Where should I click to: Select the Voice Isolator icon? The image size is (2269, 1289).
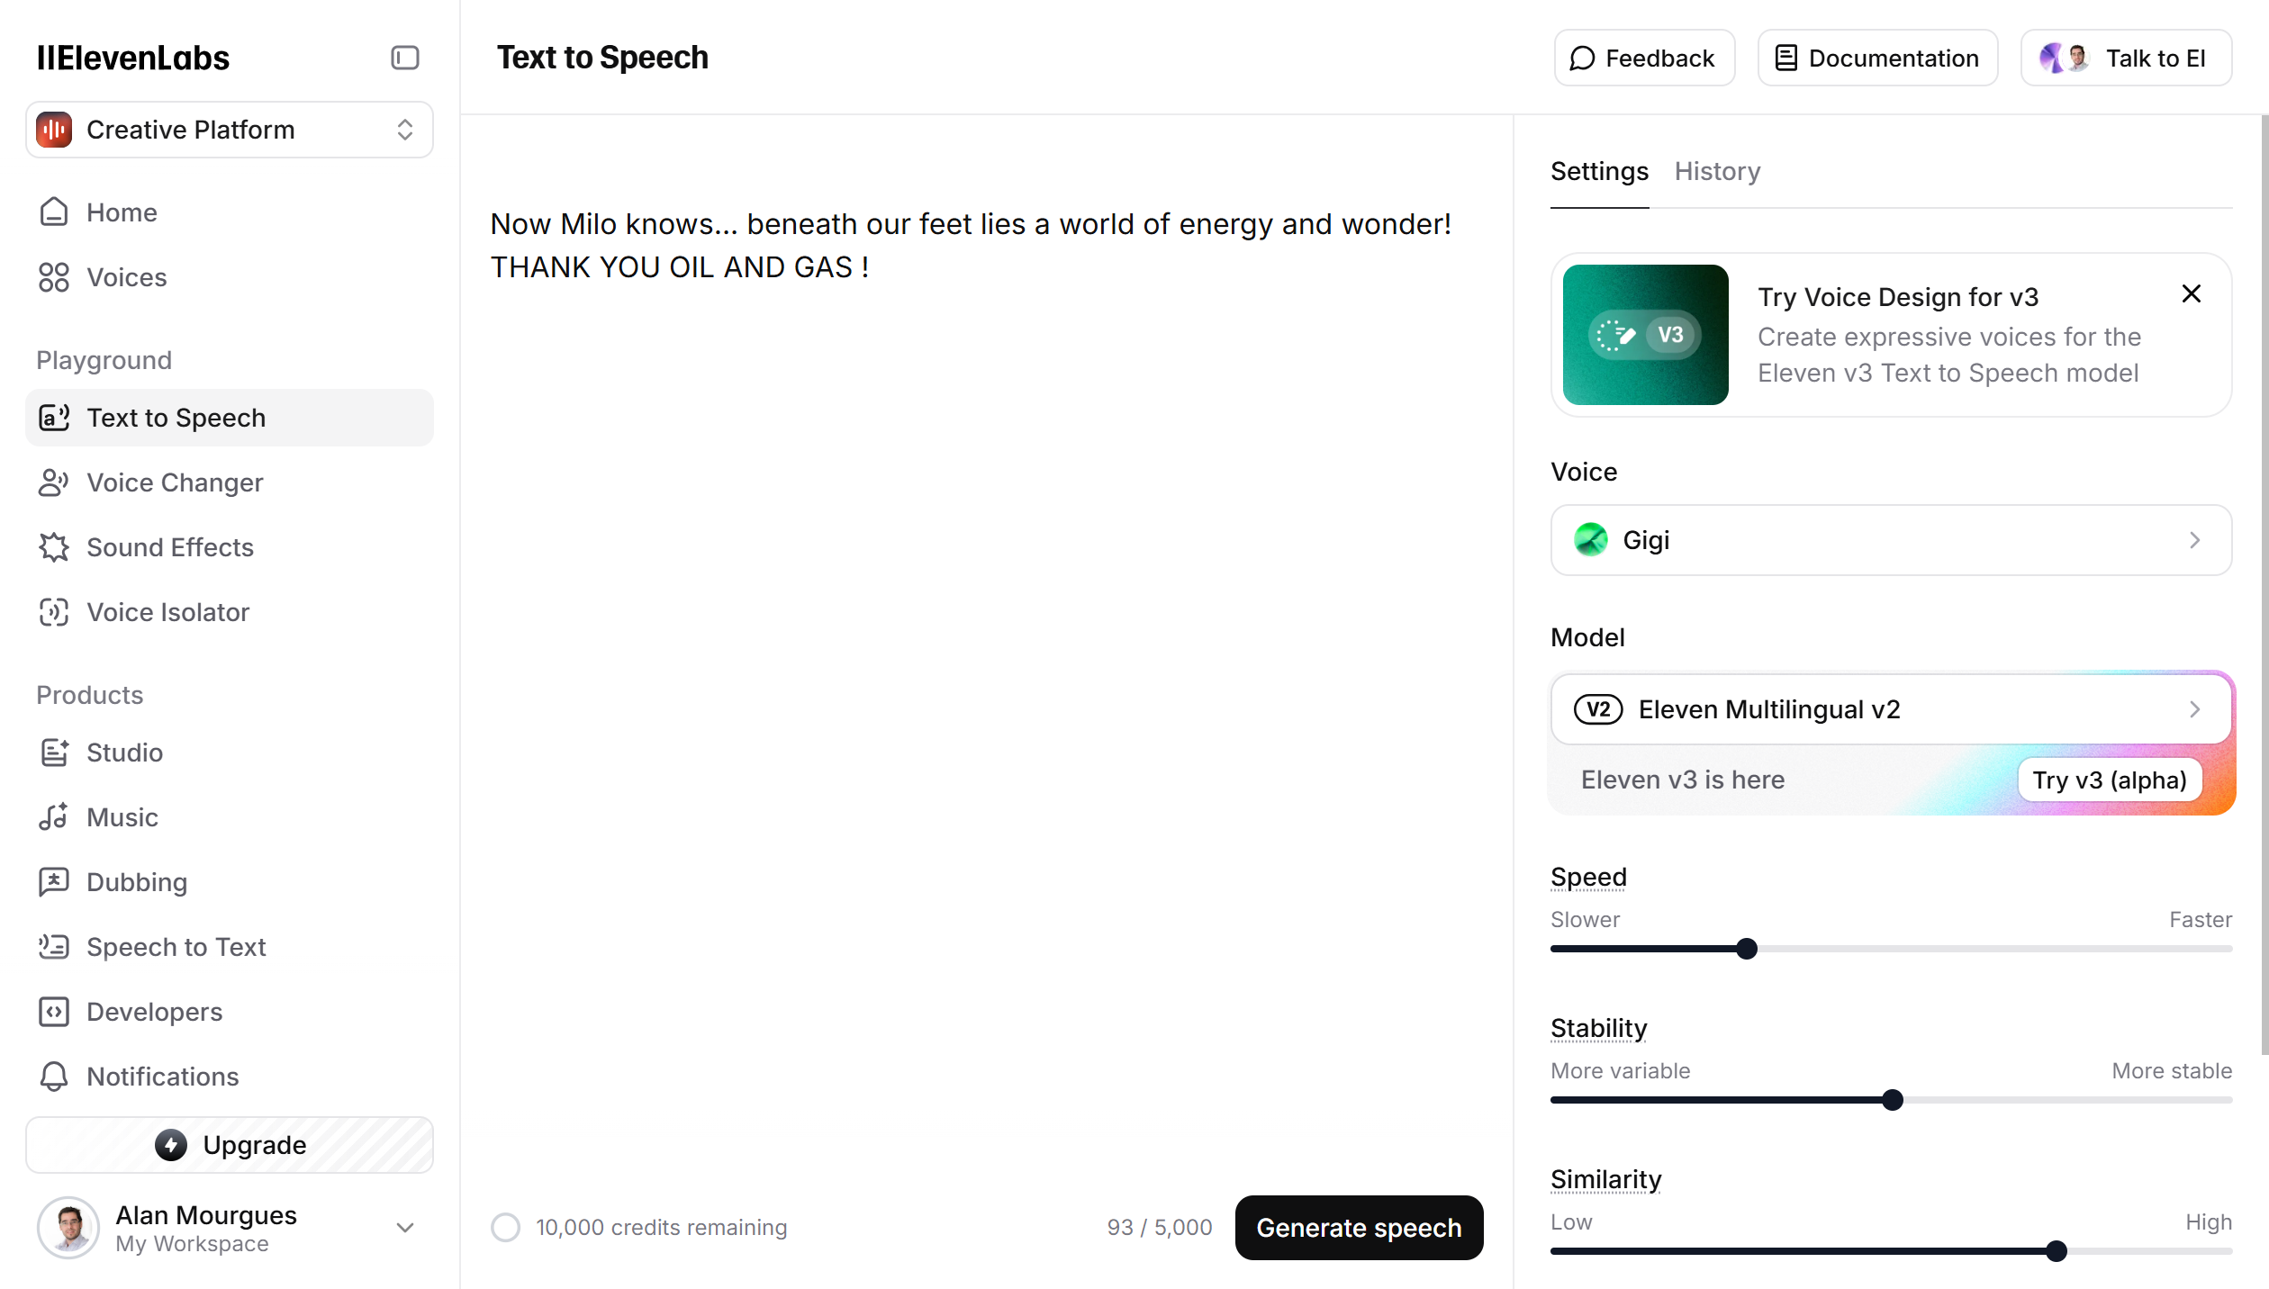pyautogui.click(x=54, y=612)
